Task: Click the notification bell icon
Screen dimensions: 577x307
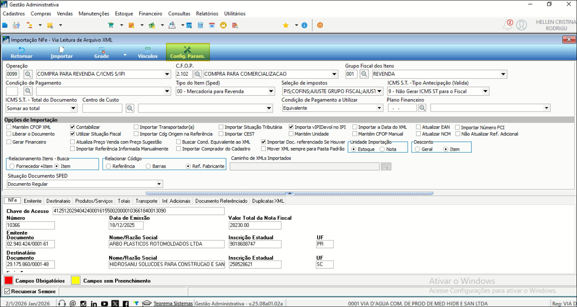Action: click(507, 25)
